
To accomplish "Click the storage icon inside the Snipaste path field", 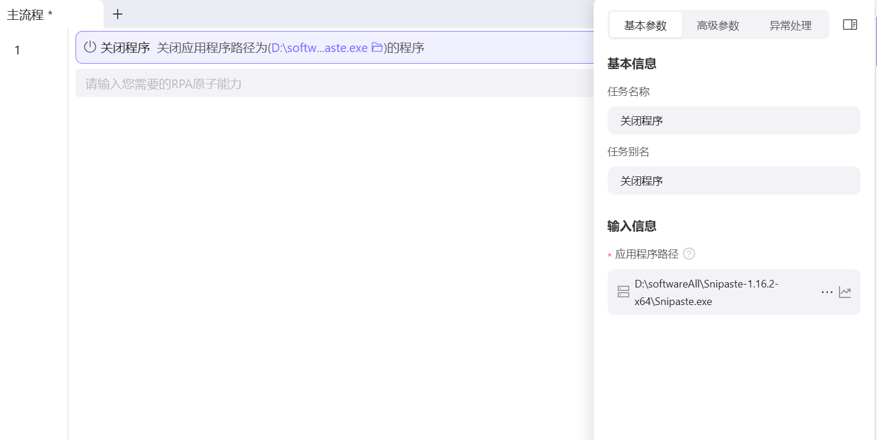I will [x=623, y=292].
